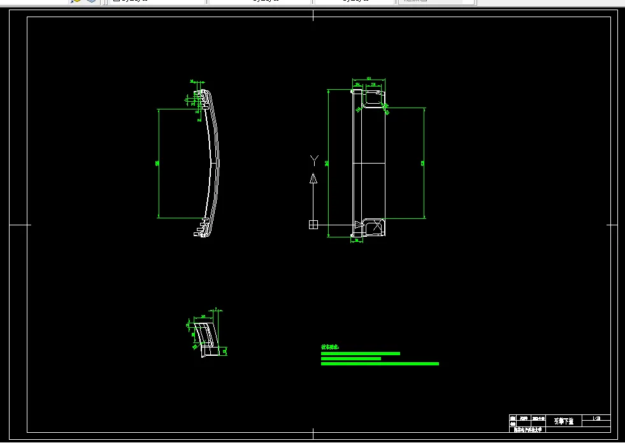Click the overall height dimension left of front view
The width and height of the screenshot is (625, 443).
click(x=328, y=164)
